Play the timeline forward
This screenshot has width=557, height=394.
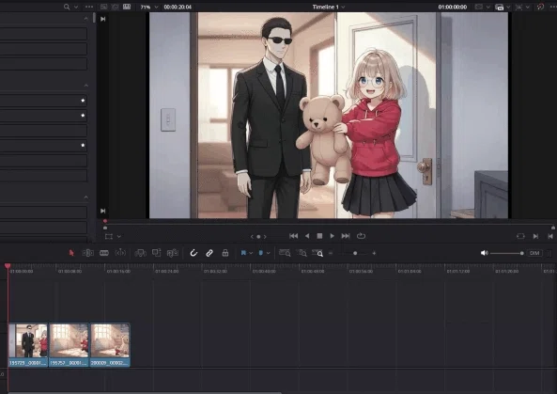(333, 236)
